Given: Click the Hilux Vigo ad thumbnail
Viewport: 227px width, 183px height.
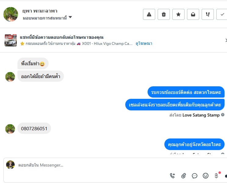Looking at the screenshot, I should point(11,40).
